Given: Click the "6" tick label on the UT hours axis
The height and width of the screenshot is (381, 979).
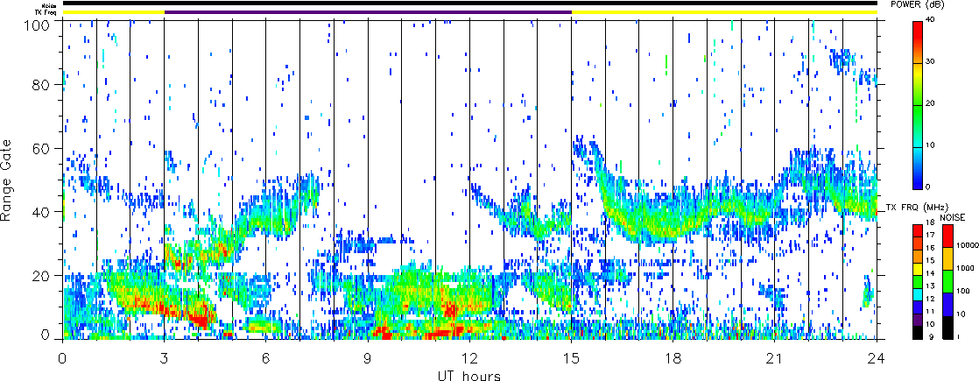Looking at the screenshot, I should click(x=266, y=359).
